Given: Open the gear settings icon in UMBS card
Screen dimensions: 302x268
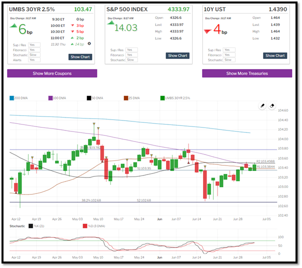Looking at the screenshot, I should tap(89, 43).
